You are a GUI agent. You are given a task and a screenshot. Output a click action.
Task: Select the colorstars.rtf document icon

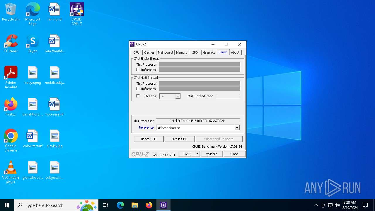click(33, 139)
